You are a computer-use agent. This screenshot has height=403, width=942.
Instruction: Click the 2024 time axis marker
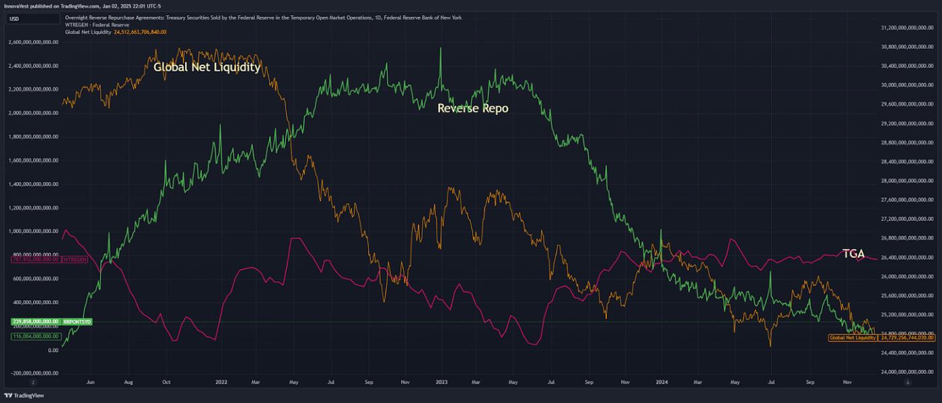tap(661, 382)
